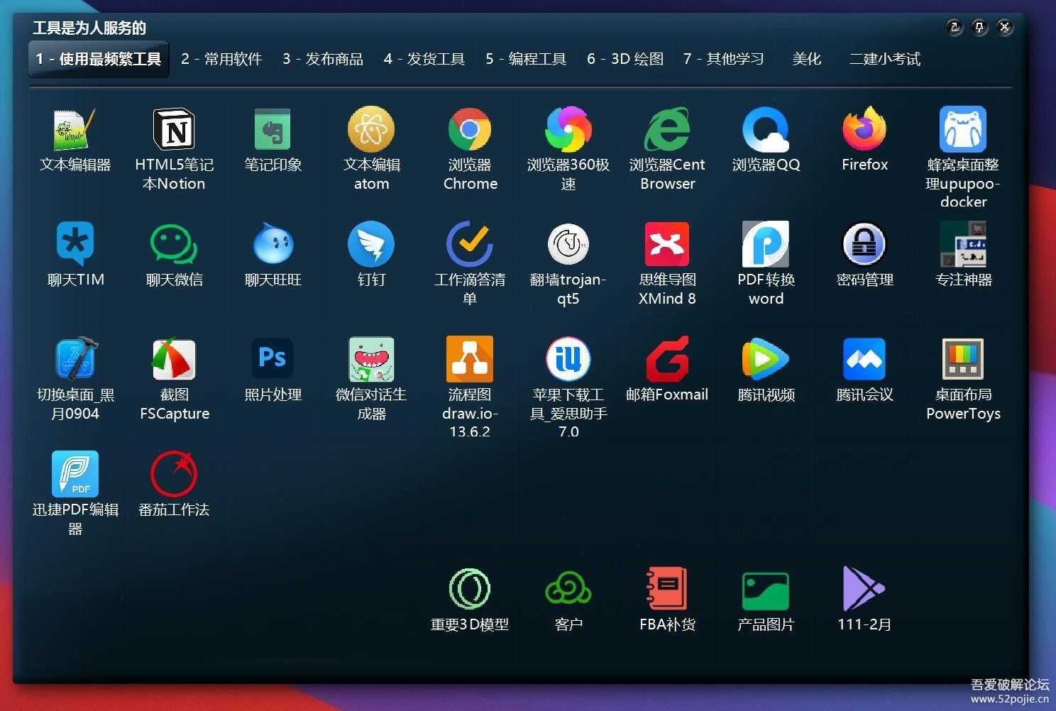Image resolution: width=1056 pixels, height=711 pixels.
Task: Switch to the 2 - 常用软件 tab
Action: pos(221,59)
